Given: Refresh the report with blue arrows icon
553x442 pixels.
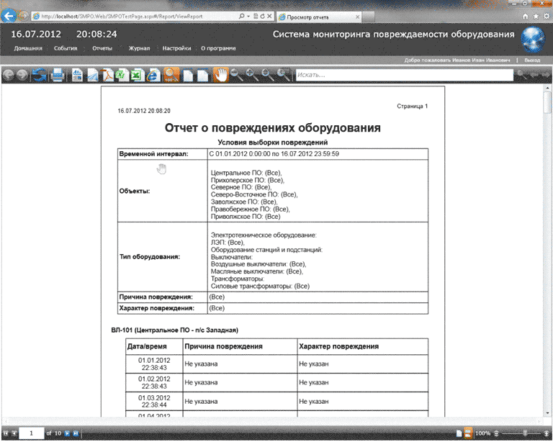Looking at the screenshot, I should 39,75.
